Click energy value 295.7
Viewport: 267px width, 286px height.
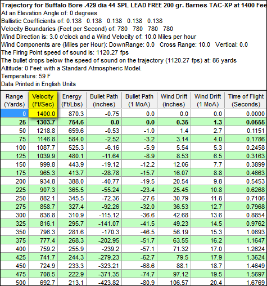coord(72,224)
